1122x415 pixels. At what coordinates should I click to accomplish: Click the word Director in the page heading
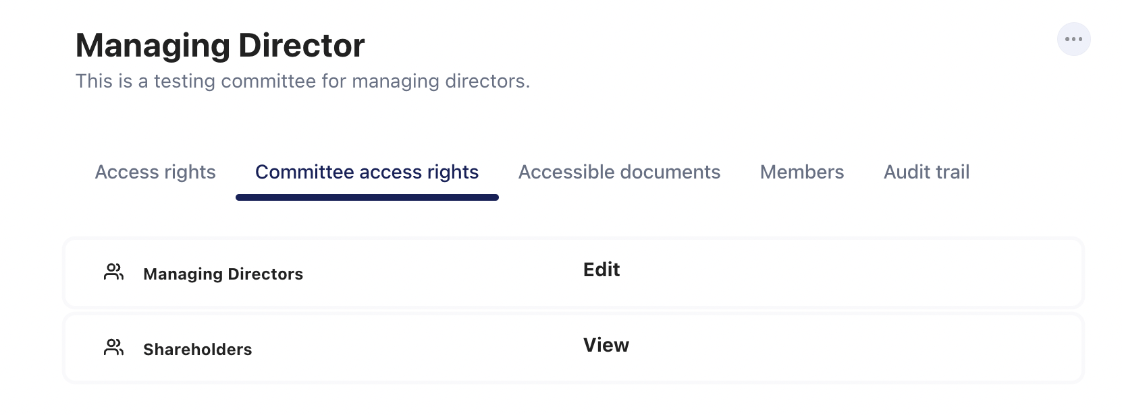[301, 46]
